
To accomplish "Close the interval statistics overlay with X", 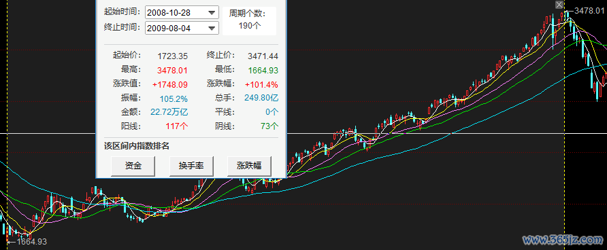I will tap(559, 5).
